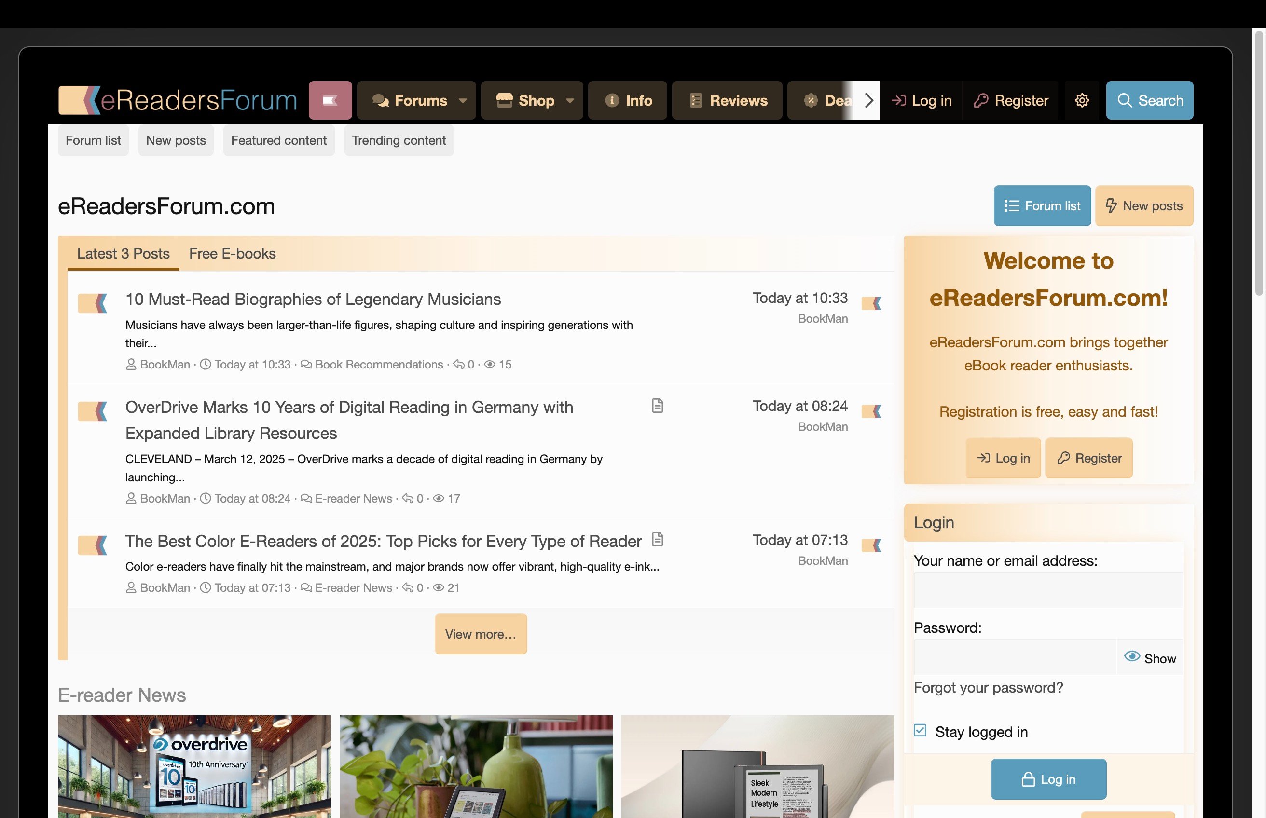Click last-poster avatar next to Today at 08:24
1266x818 pixels.
[871, 411]
